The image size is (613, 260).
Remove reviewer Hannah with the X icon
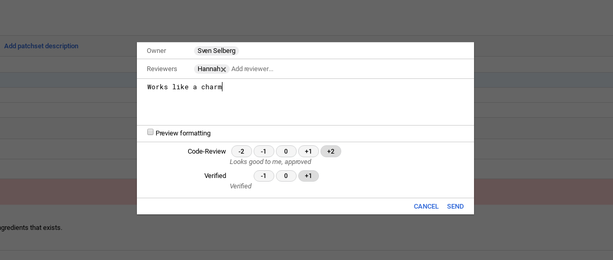224,70
